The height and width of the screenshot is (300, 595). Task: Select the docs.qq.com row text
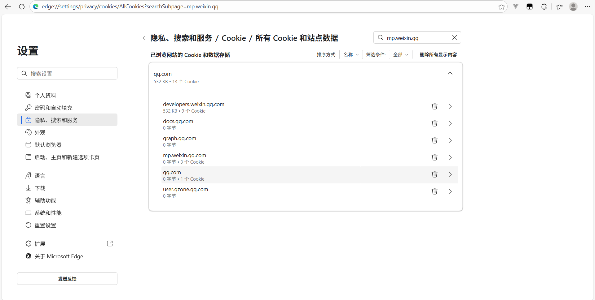[x=178, y=121]
